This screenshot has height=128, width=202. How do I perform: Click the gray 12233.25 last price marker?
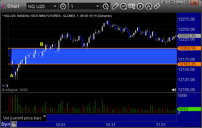[189, 36]
